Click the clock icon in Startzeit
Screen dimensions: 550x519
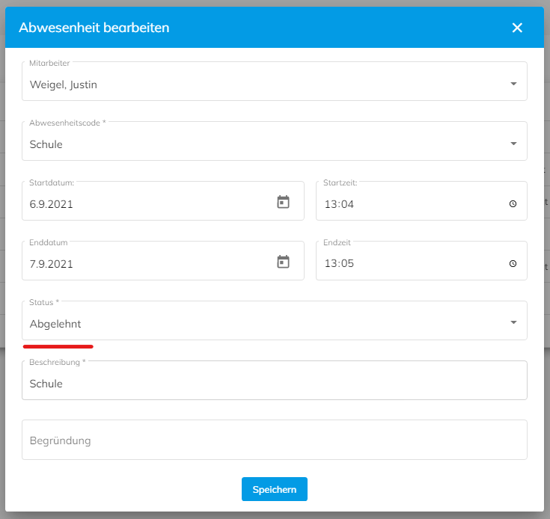pyautogui.click(x=513, y=203)
